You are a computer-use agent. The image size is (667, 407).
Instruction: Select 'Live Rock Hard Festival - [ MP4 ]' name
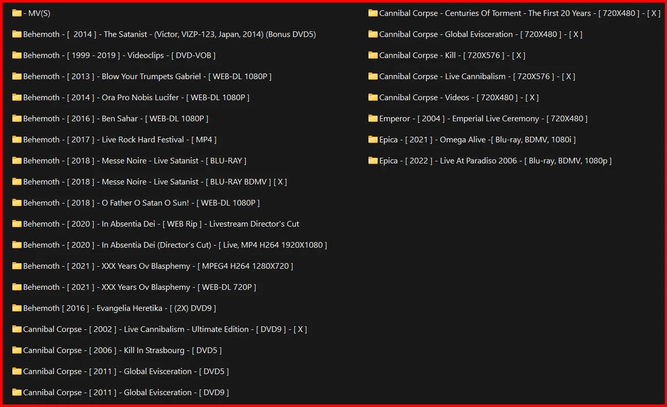click(120, 140)
